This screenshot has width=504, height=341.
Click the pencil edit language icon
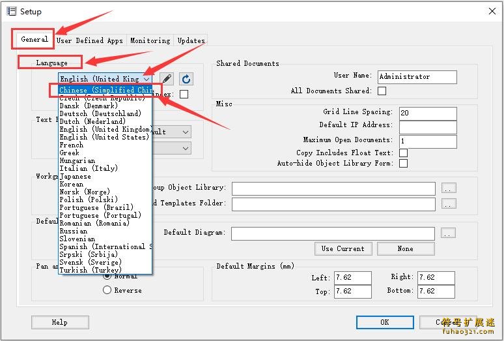click(x=167, y=79)
